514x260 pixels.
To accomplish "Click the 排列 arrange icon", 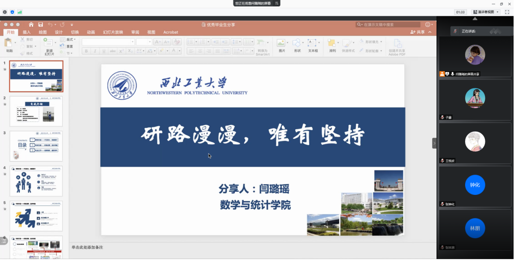I will coord(332,43).
